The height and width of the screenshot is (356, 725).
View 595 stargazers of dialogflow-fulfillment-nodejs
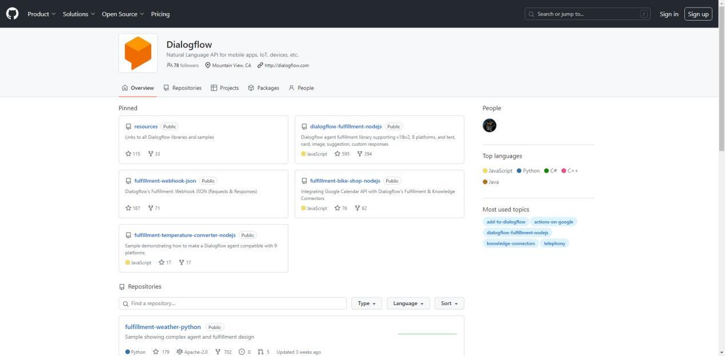(x=342, y=154)
